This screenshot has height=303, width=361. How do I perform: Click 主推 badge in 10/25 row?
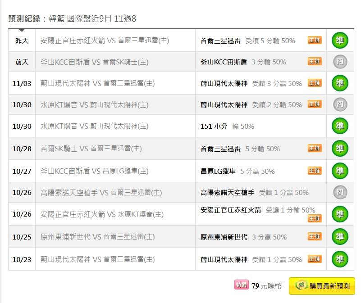point(315,236)
